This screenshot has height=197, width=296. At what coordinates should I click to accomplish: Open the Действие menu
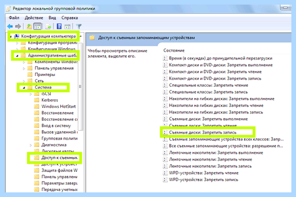(x=34, y=18)
